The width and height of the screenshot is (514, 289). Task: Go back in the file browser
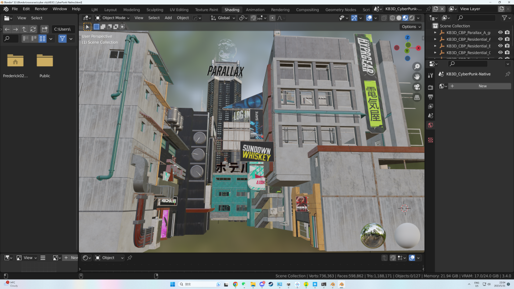click(7, 29)
